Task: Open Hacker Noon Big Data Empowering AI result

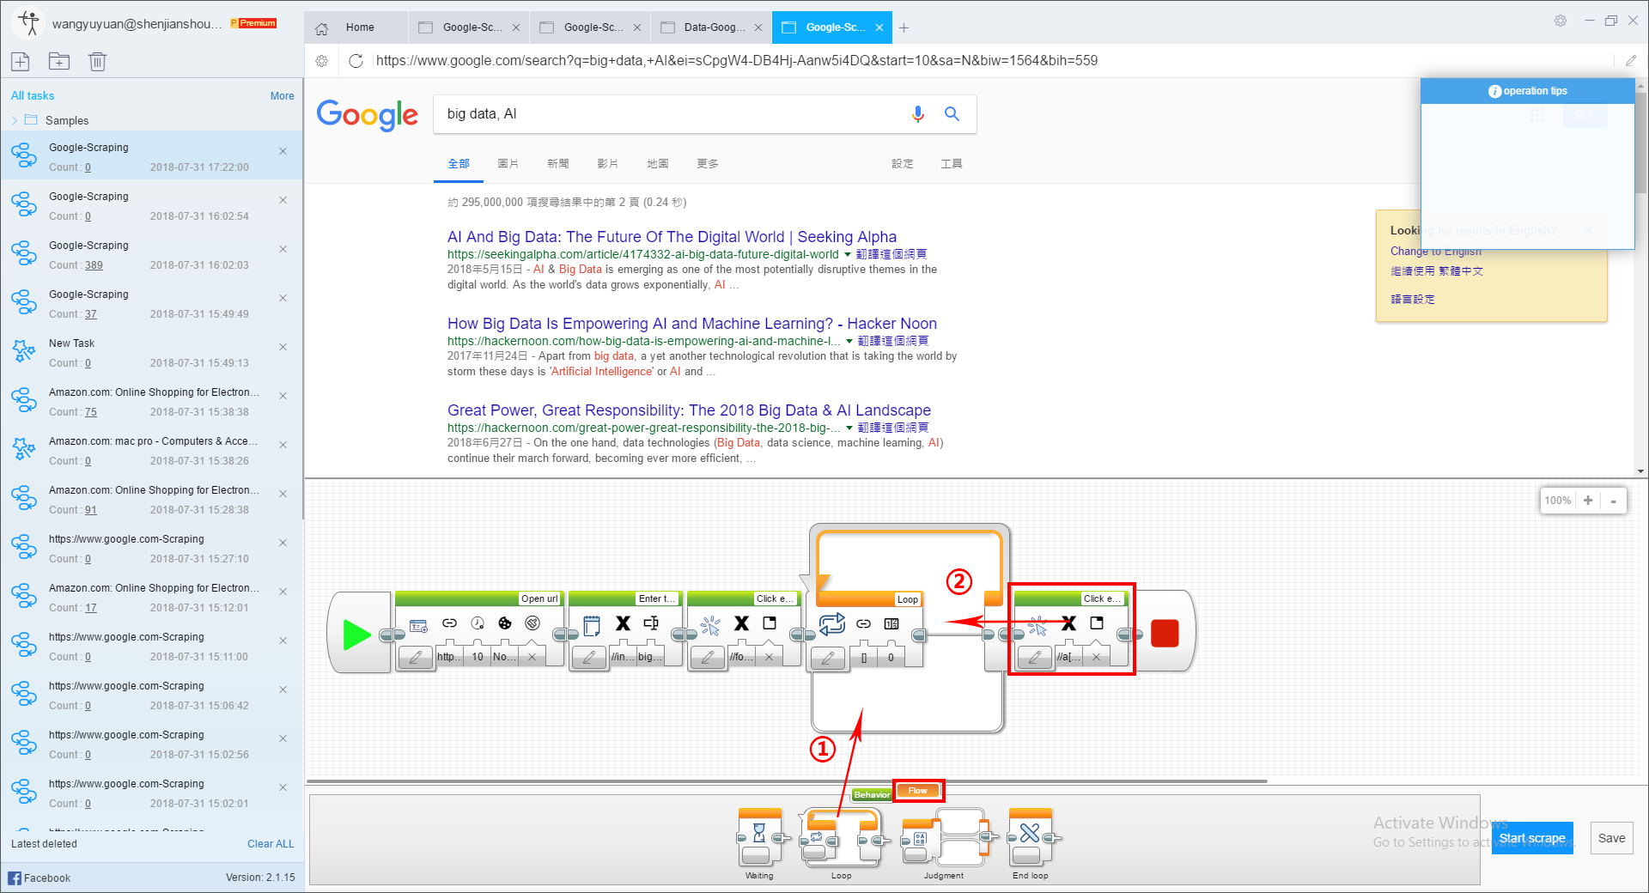Action: pos(692,324)
